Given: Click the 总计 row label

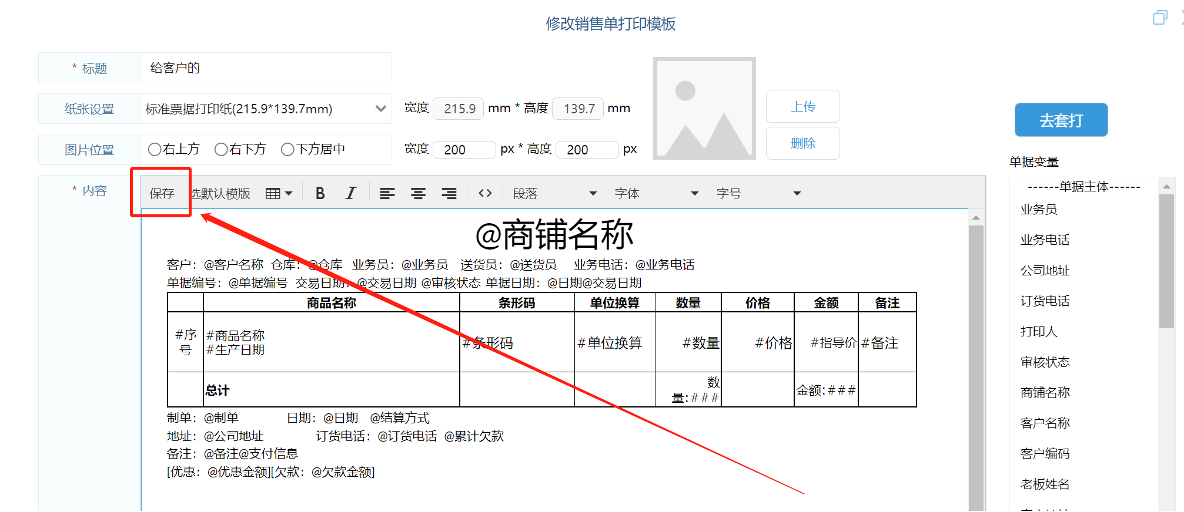Looking at the screenshot, I should [x=217, y=390].
